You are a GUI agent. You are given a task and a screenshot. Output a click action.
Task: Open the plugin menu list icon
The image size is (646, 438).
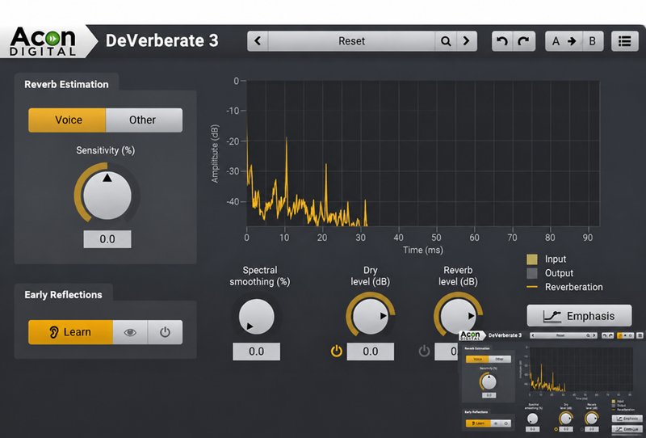(624, 41)
